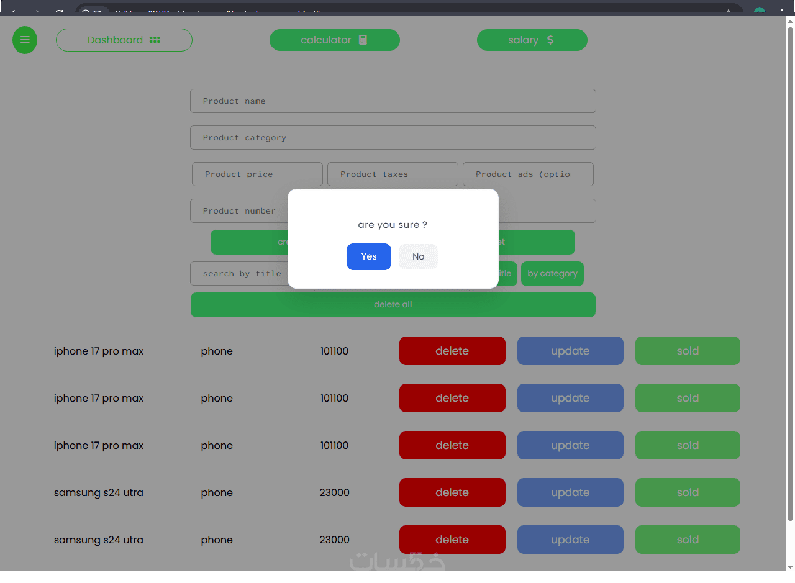Focus the Product price field

pos(257,174)
